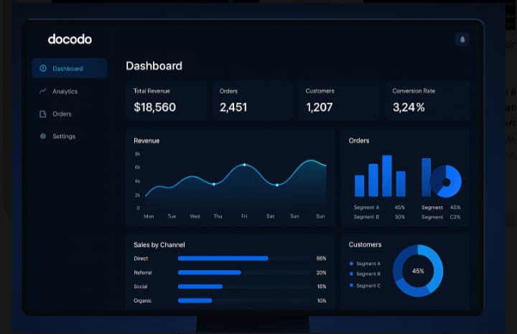Open the Conversion Rate 3,24% card

pyautogui.click(x=426, y=100)
